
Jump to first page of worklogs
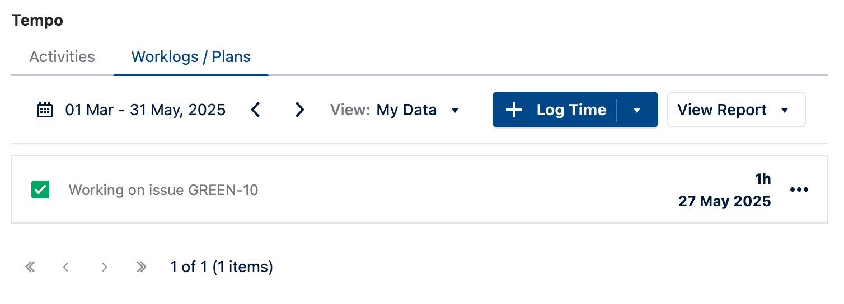(x=30, y=267)
